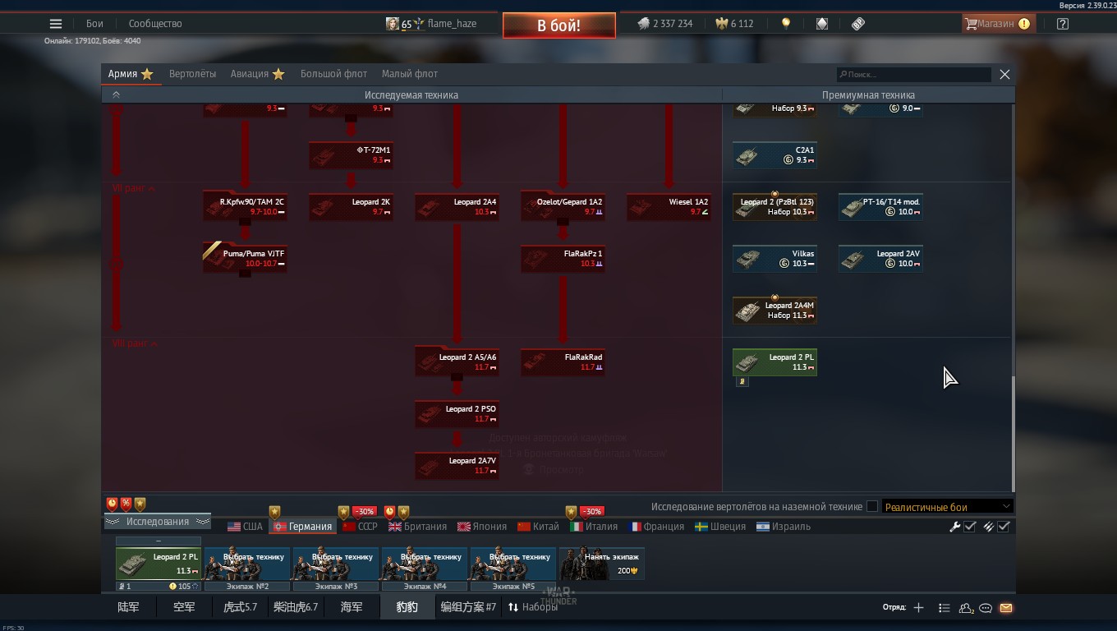Open the tickets icon in the top bar
Image resolution: width=1117 pixels, height=631 pixels.
coord(858,24)
